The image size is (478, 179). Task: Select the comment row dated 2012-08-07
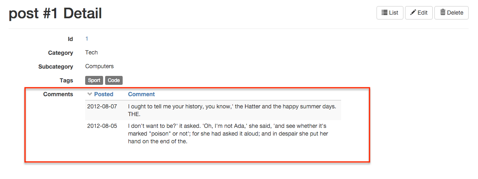pyautogui.click(x=102, y=106)
